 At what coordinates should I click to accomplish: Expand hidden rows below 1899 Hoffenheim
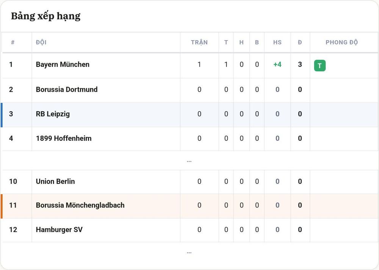point(189,161)
